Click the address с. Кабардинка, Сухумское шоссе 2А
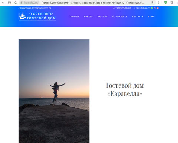The width and height of the screenshot is (178, 143). click(35, 8)
